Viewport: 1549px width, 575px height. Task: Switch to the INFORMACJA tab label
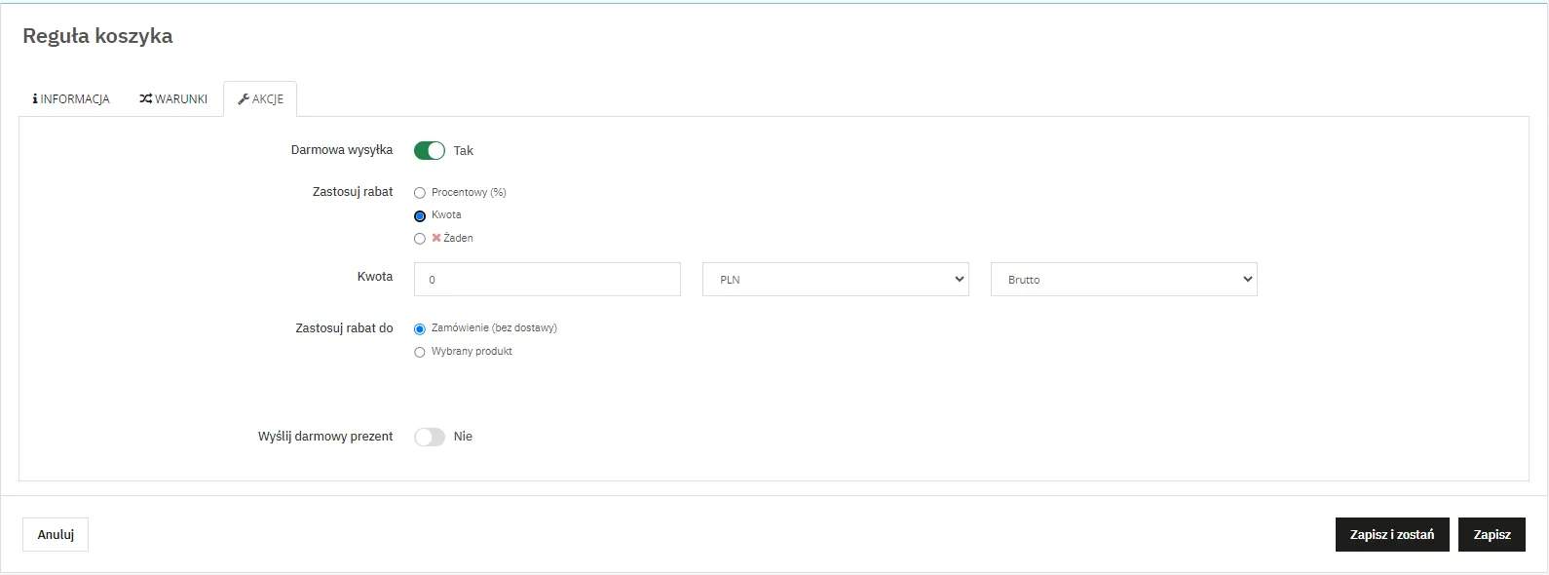pos(75,99)
